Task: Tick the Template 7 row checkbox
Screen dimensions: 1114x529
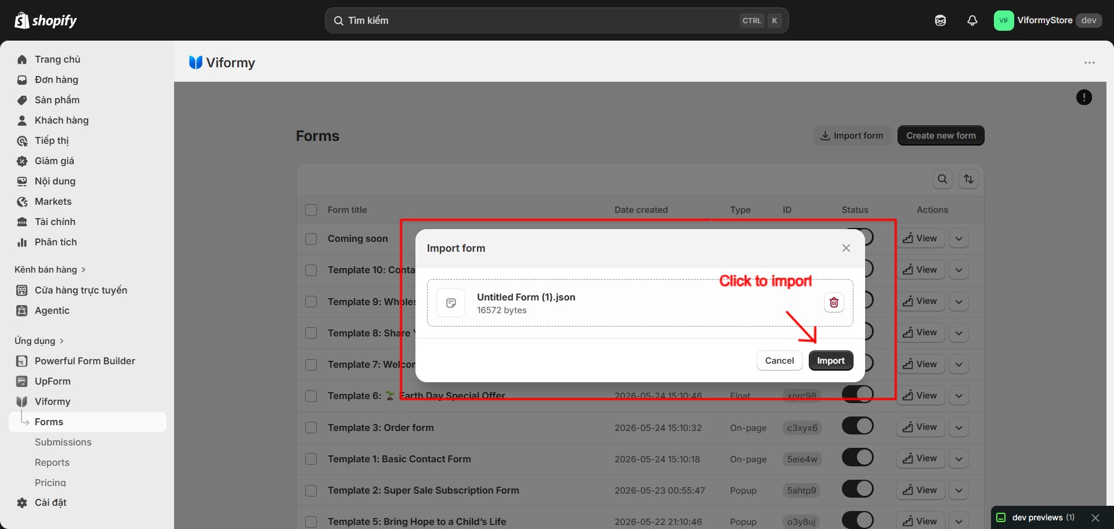Action: coord(311,365)
